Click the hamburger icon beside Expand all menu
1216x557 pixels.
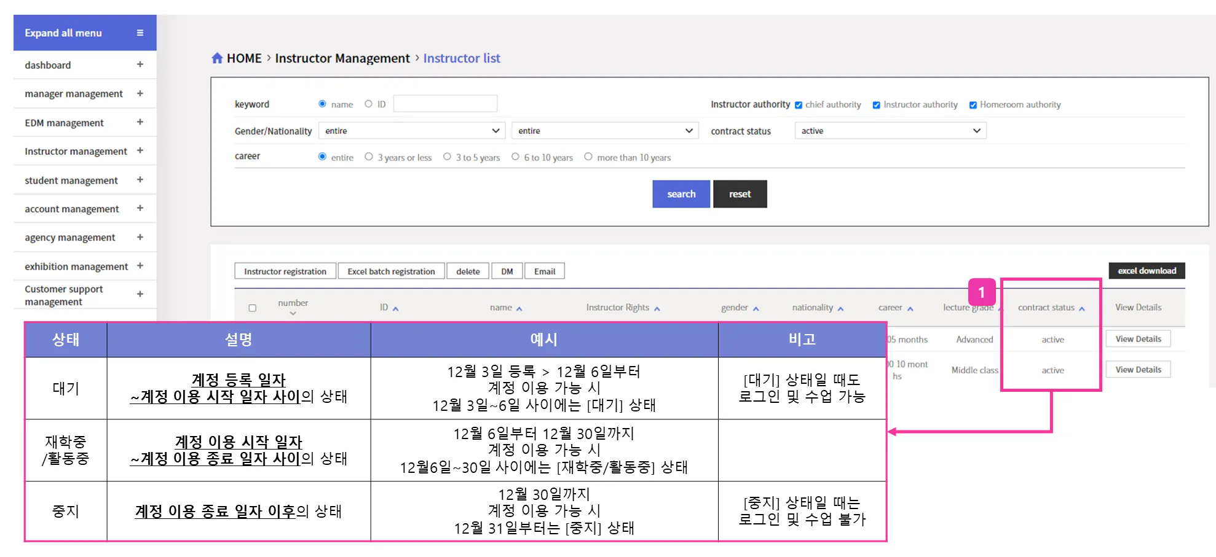140,33
